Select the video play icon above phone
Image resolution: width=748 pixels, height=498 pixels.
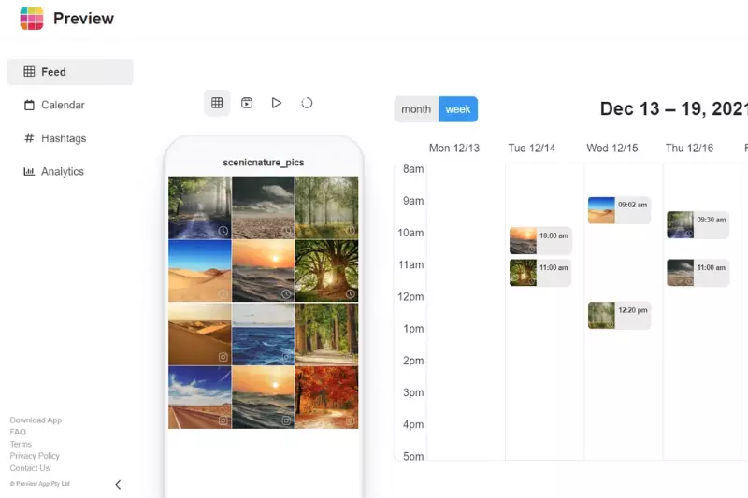(x=276, y=103)
